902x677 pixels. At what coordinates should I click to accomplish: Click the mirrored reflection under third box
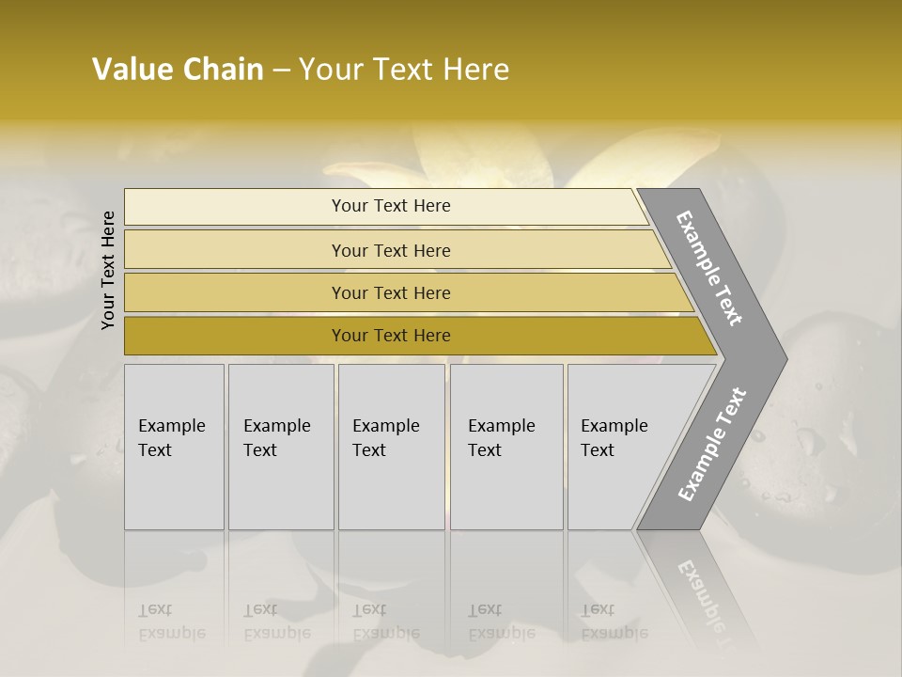385,622
